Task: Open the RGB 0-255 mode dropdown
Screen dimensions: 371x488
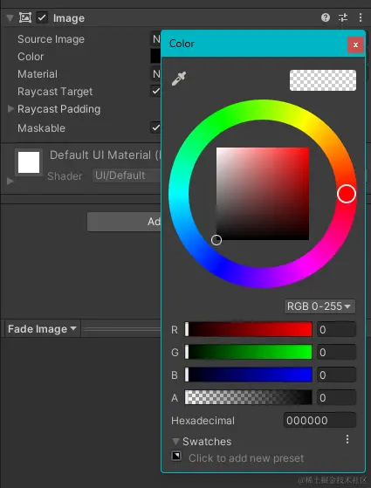Action: coord(319,306)
